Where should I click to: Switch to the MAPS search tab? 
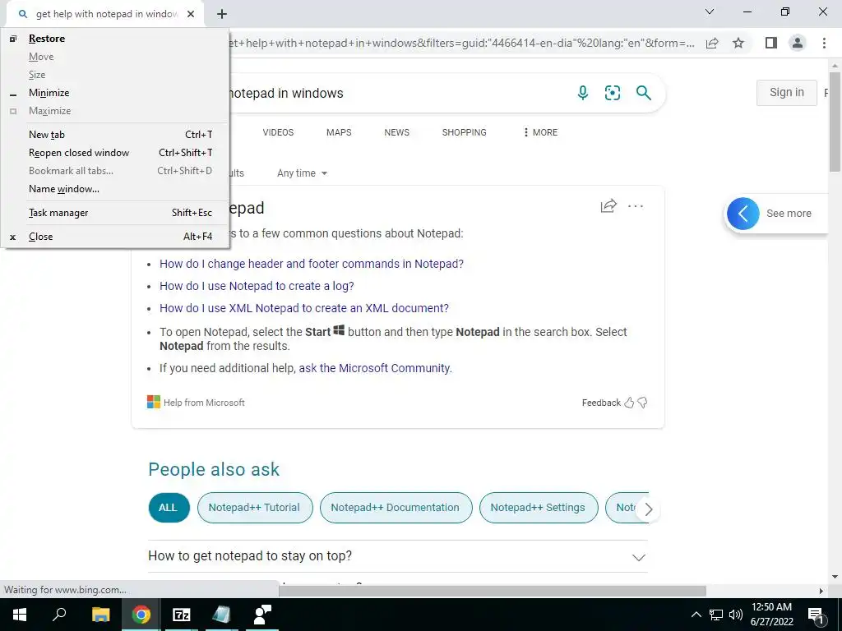click(339, 132)
